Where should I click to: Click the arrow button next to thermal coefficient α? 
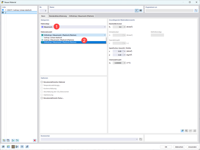[125, 63]
